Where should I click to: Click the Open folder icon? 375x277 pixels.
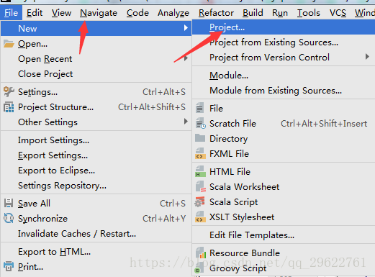(x=9, y=44)
